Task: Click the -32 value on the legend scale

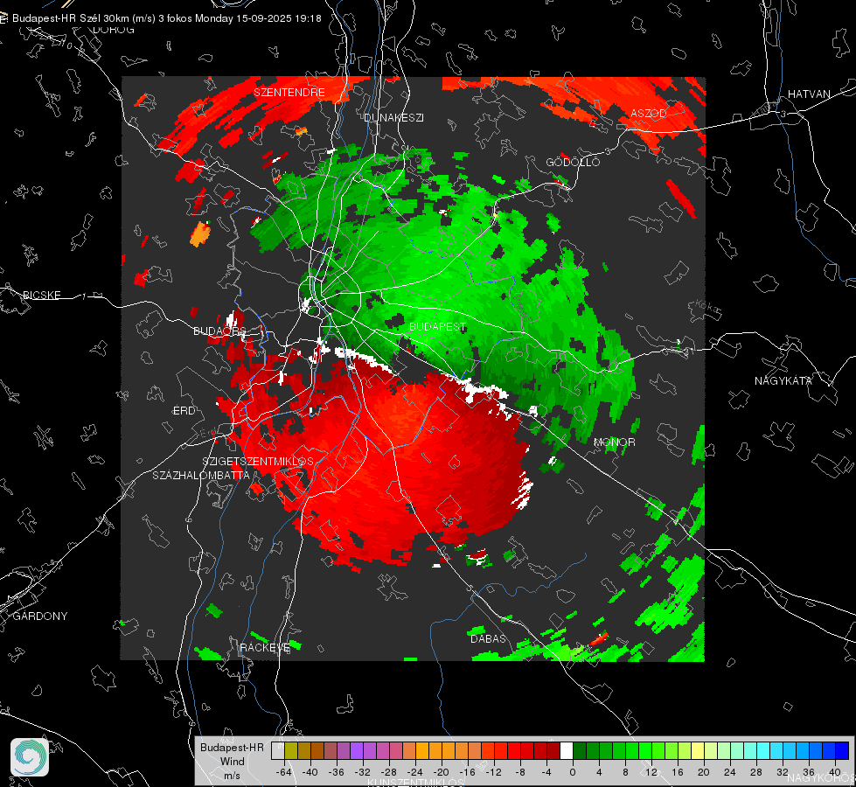Action: coord(363,772)
